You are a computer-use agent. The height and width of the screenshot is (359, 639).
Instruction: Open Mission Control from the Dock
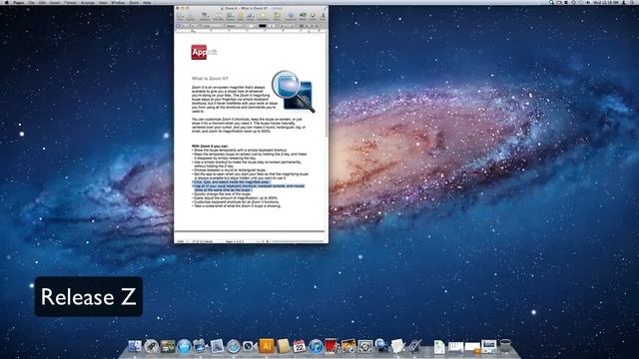coord(168,346)
